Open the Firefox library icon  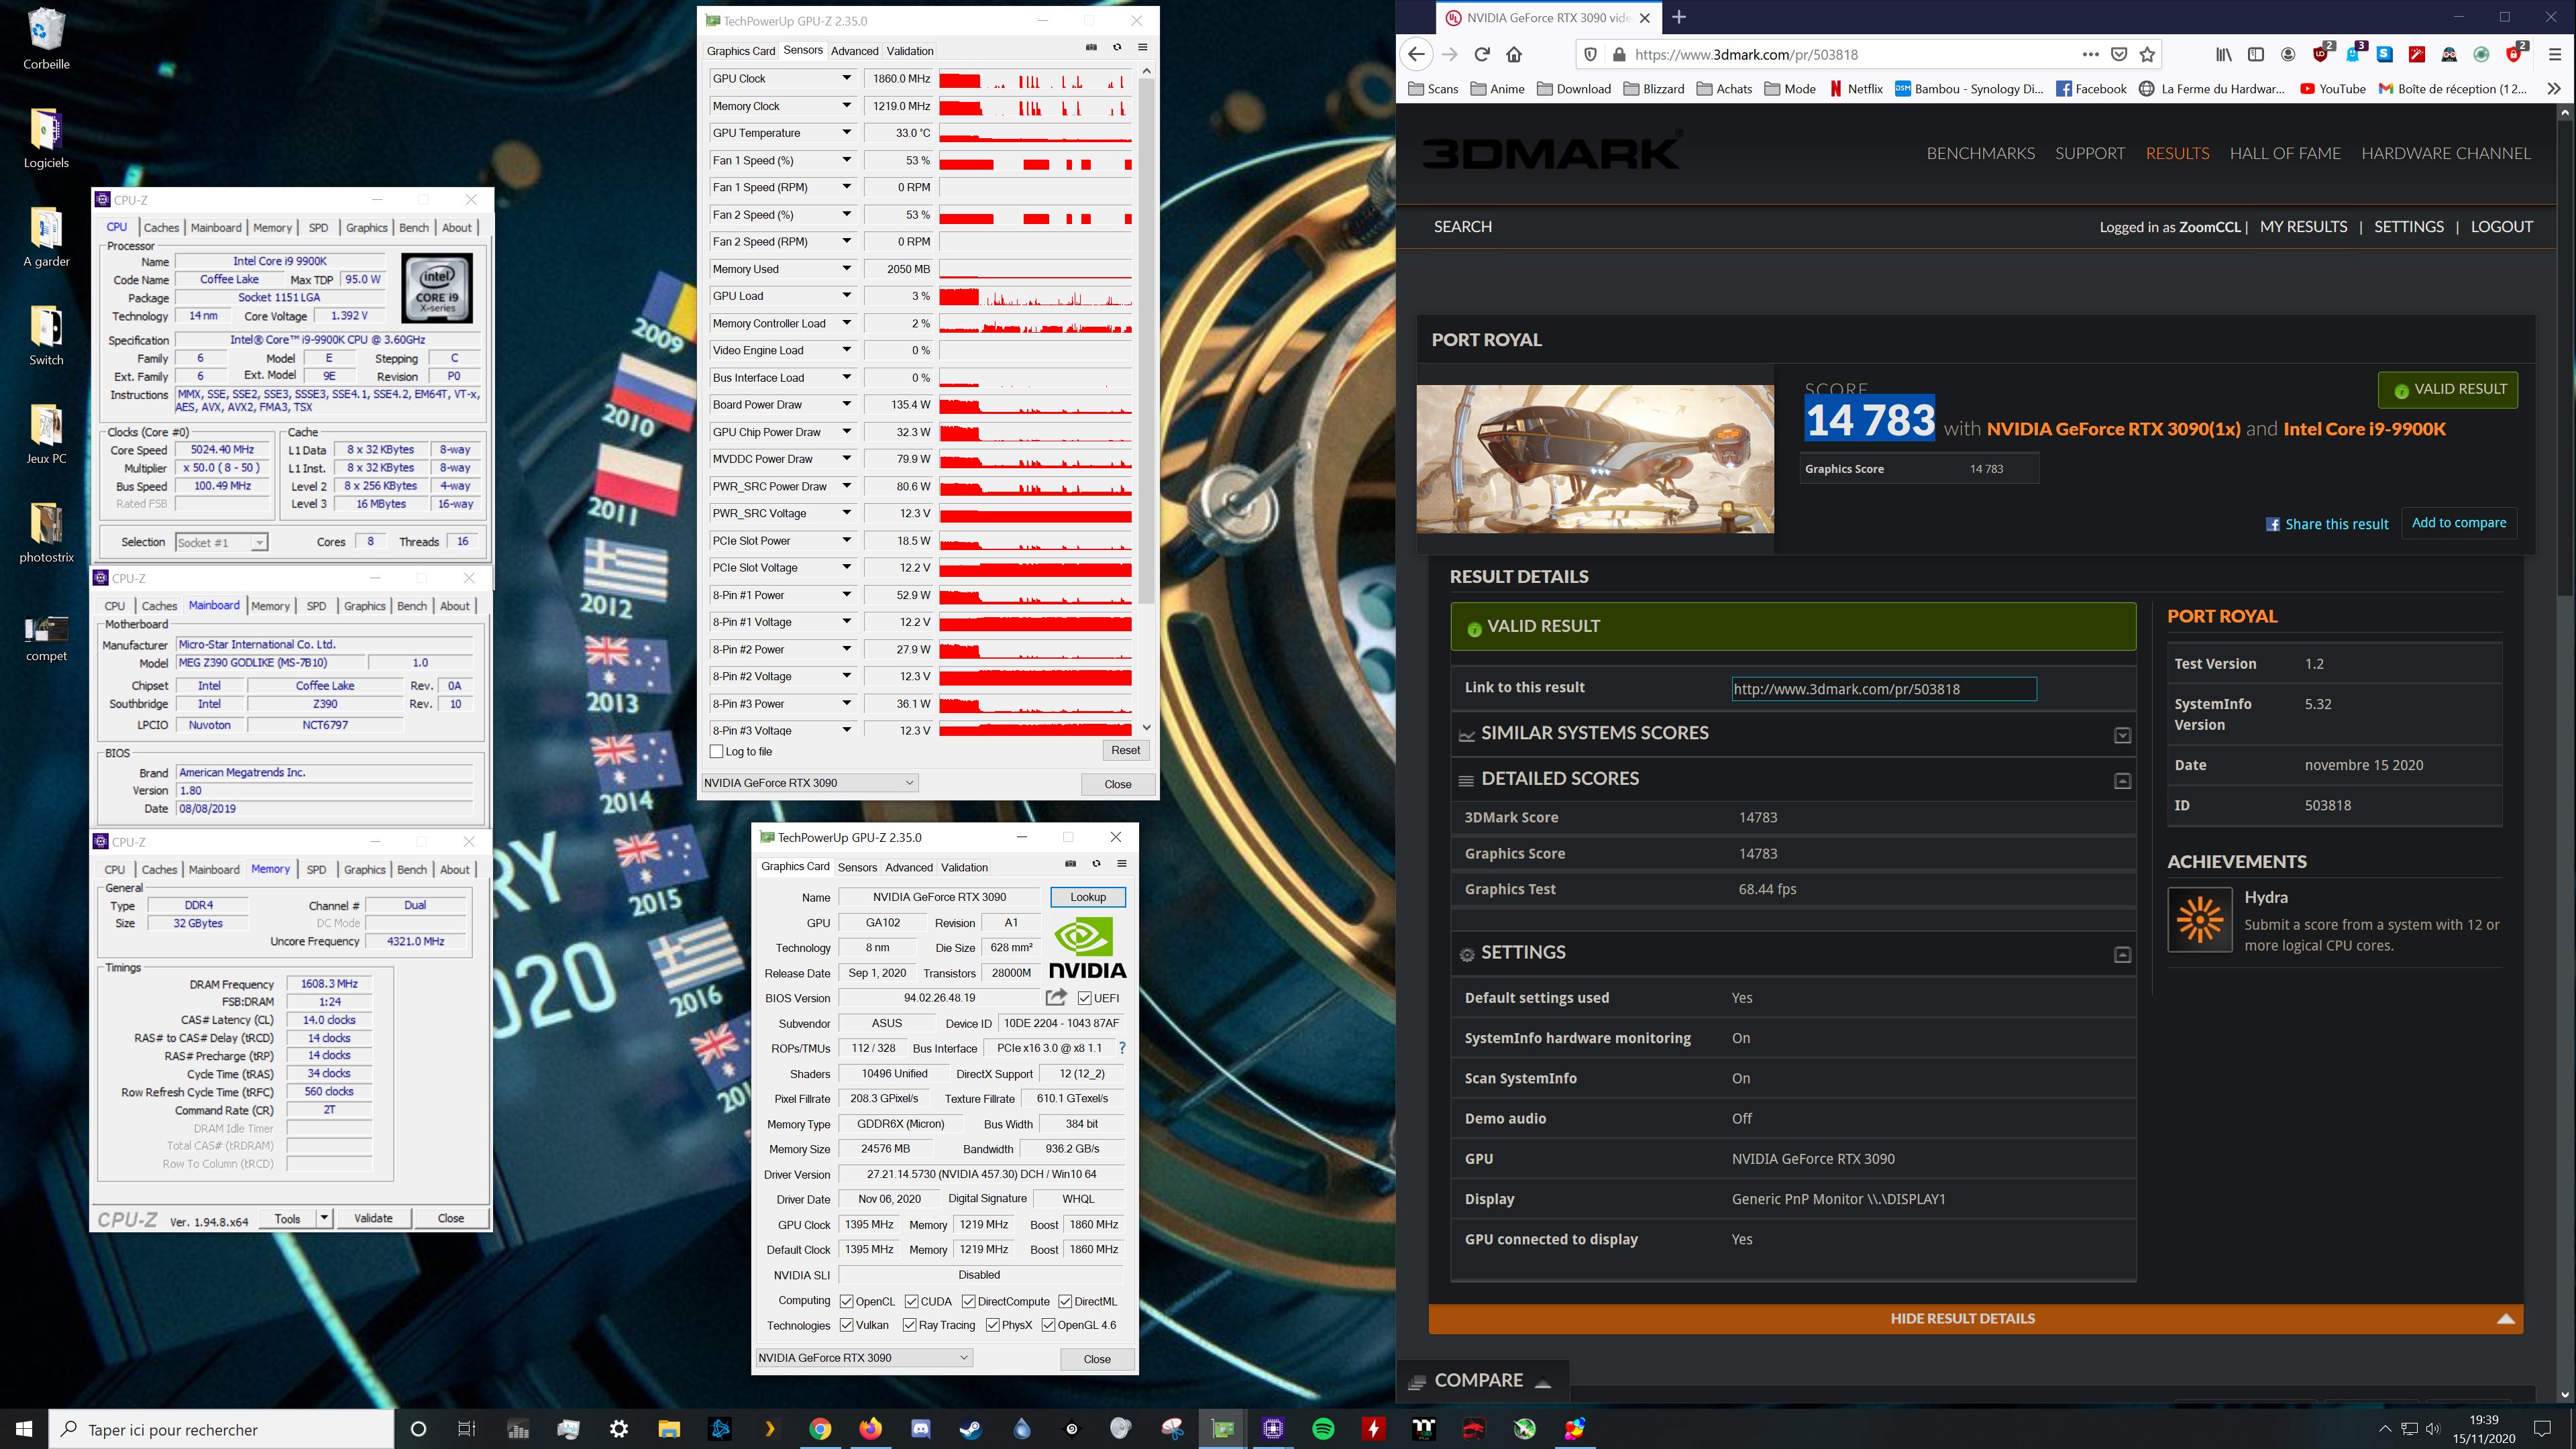point(2223,54)
